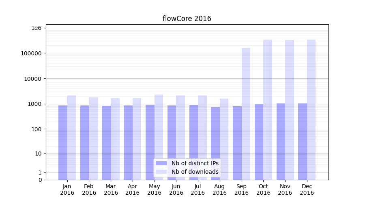Select the Feb 2016 distinct IPs bar
Screen dimensions: 365x202
[84, 142]
